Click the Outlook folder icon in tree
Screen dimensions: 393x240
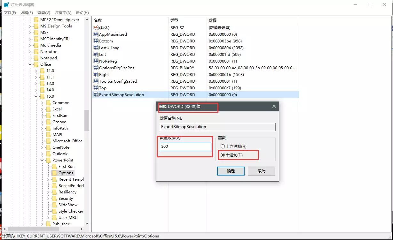click(x=48, y=154)
